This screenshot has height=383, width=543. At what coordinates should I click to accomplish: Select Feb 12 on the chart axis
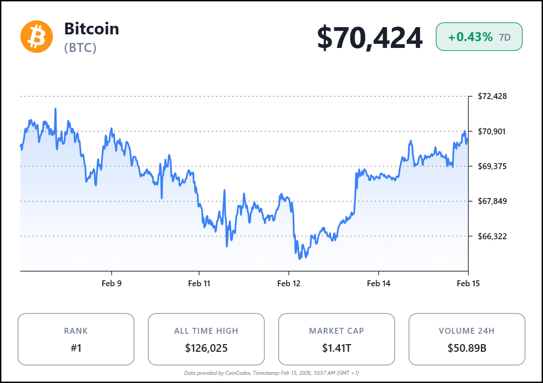click(289, 284)
